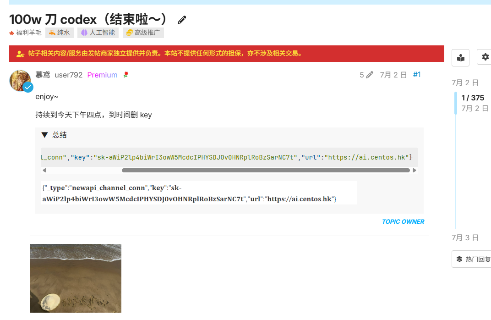Click the TOPIC OWNER badge
The image size is (491, 320).
403,221
